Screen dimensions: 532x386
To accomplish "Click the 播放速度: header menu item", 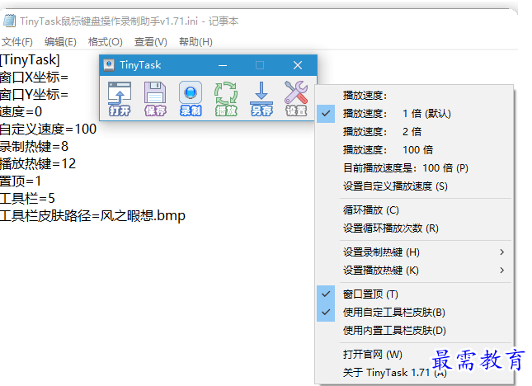I will [414, 96].
